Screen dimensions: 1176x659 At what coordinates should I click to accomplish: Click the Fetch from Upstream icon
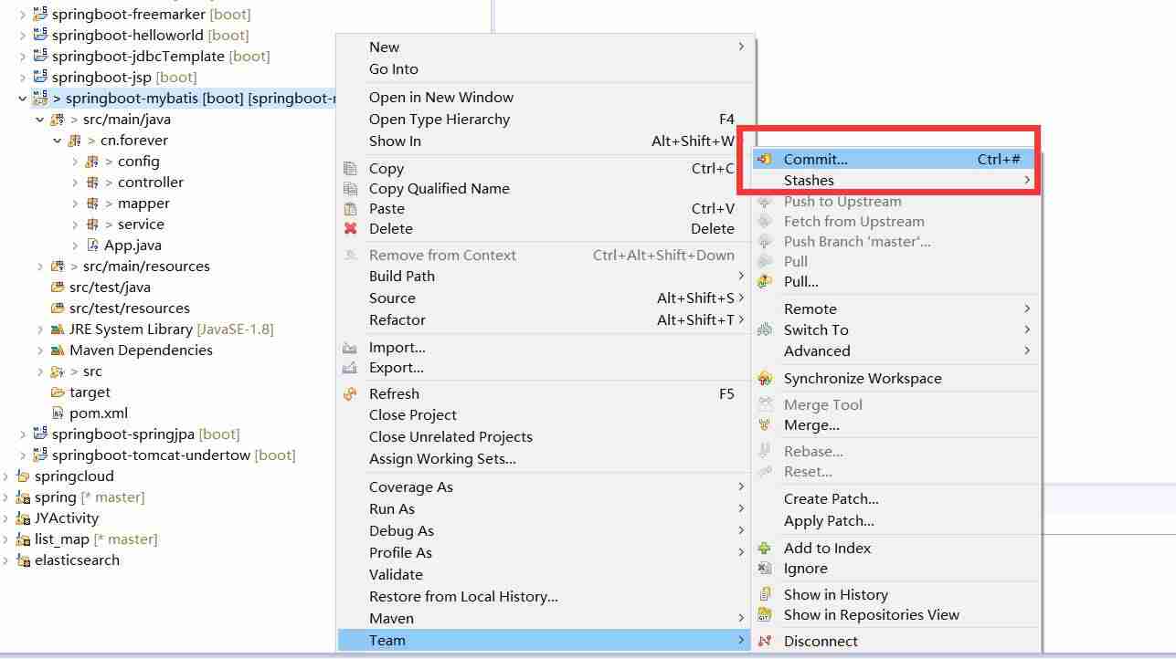(x=765, y=222)
